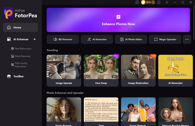Open Face Restoration in sidebar

(x=21, y=49)
